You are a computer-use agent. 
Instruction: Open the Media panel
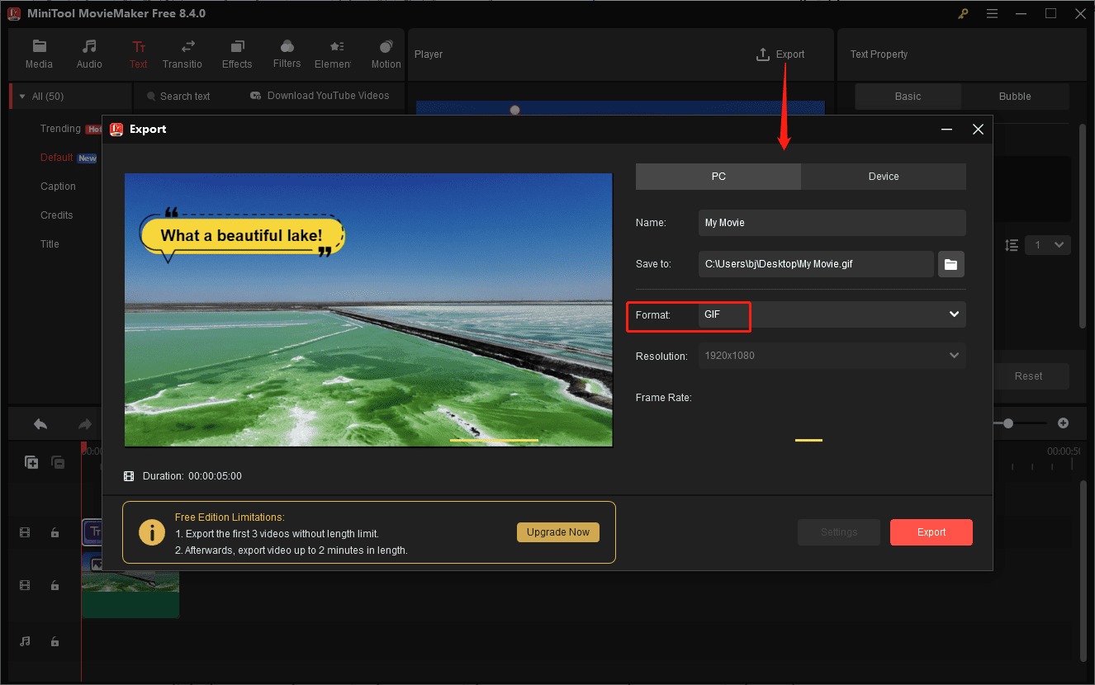[39, 54]
